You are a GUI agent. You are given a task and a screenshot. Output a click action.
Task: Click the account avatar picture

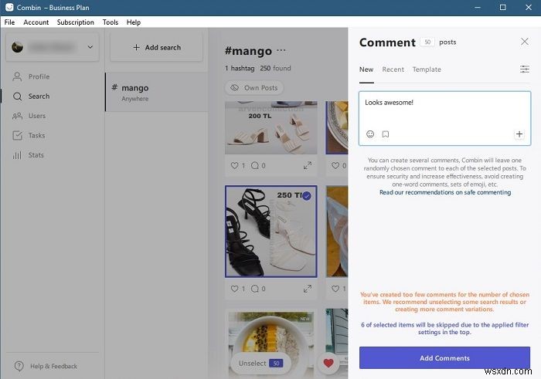click(x=17, y=47)
